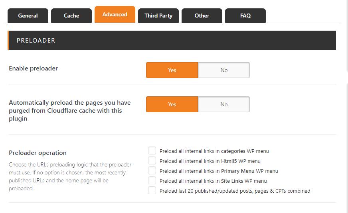
Task: Open the Other settings tab
Action: pos(202,16)
